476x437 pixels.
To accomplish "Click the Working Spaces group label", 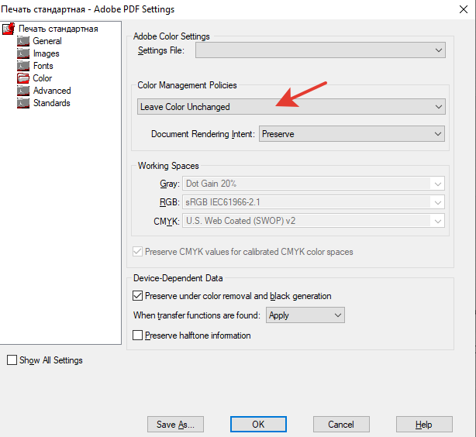I will (168, 166).
